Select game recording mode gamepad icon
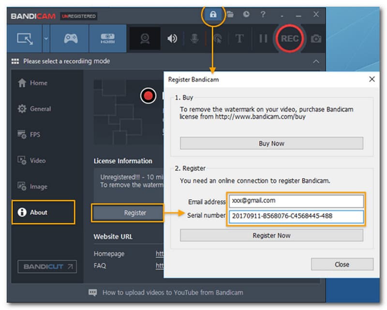The height and width of the screenshot is (310, 387). [71, 39]
